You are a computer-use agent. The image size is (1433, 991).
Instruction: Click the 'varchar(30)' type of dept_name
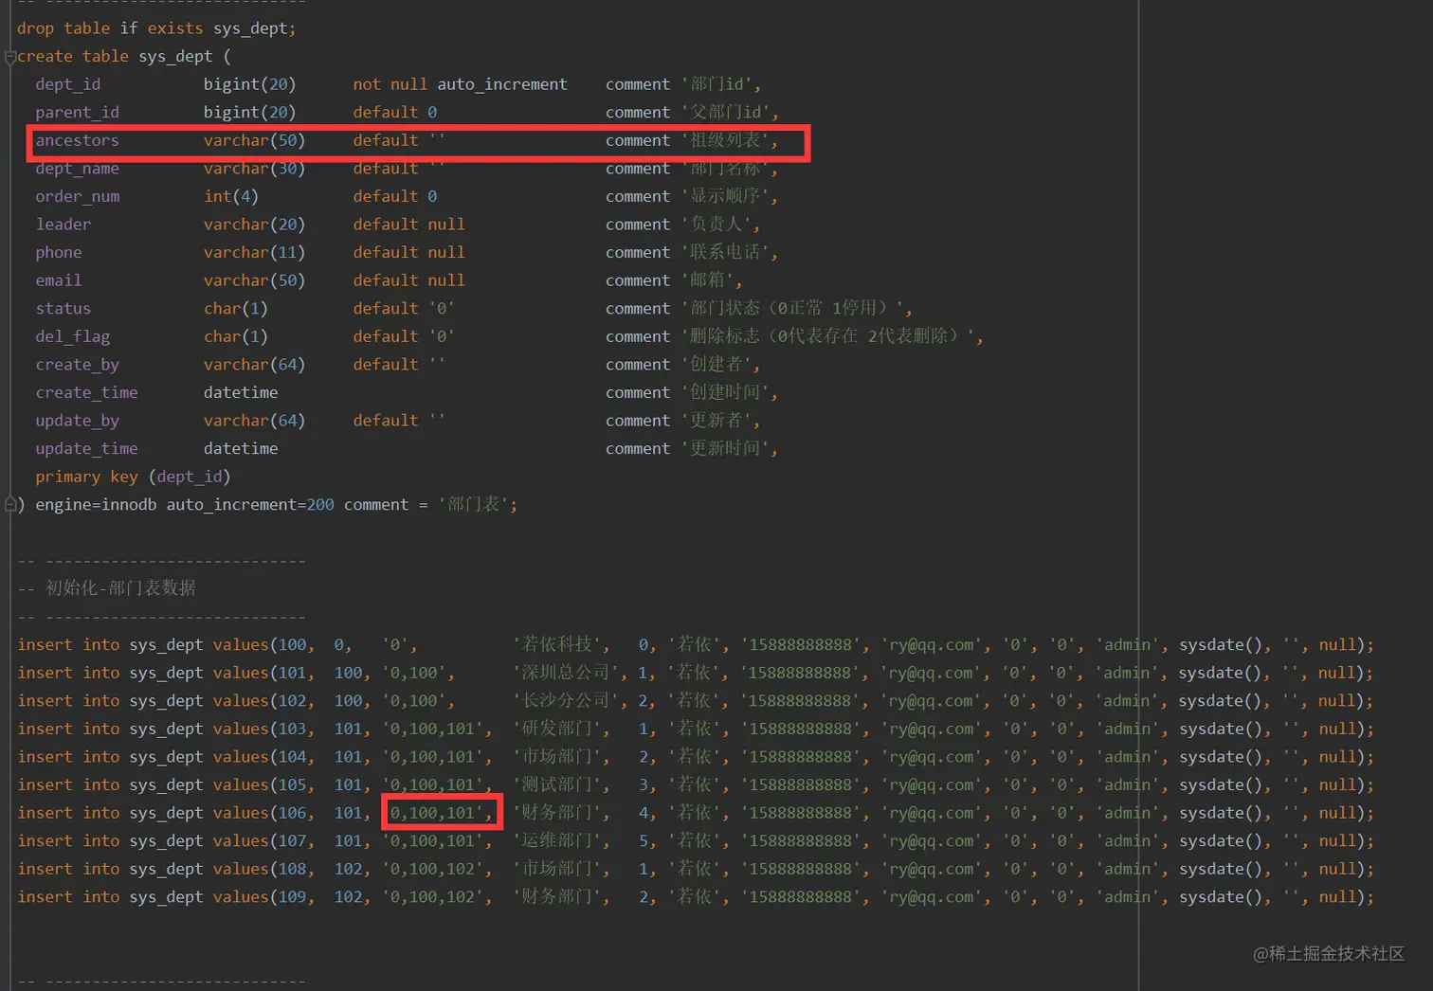point(255,169)
